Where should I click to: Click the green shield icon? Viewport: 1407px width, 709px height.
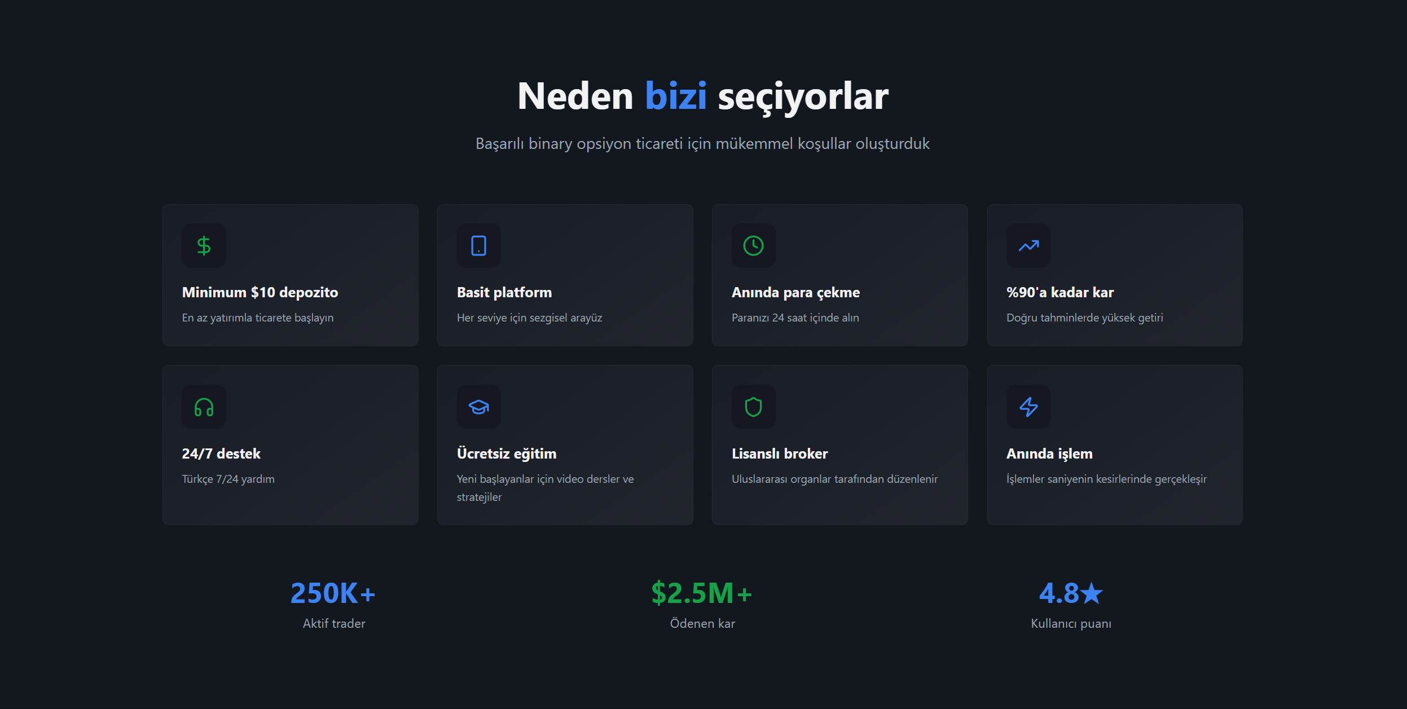tap(753, 407)
